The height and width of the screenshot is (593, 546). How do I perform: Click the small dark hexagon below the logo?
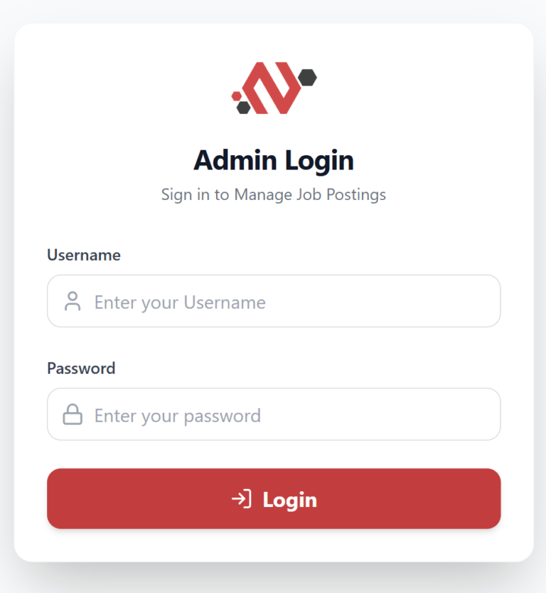pyautogui.click(x=244, y=107)
